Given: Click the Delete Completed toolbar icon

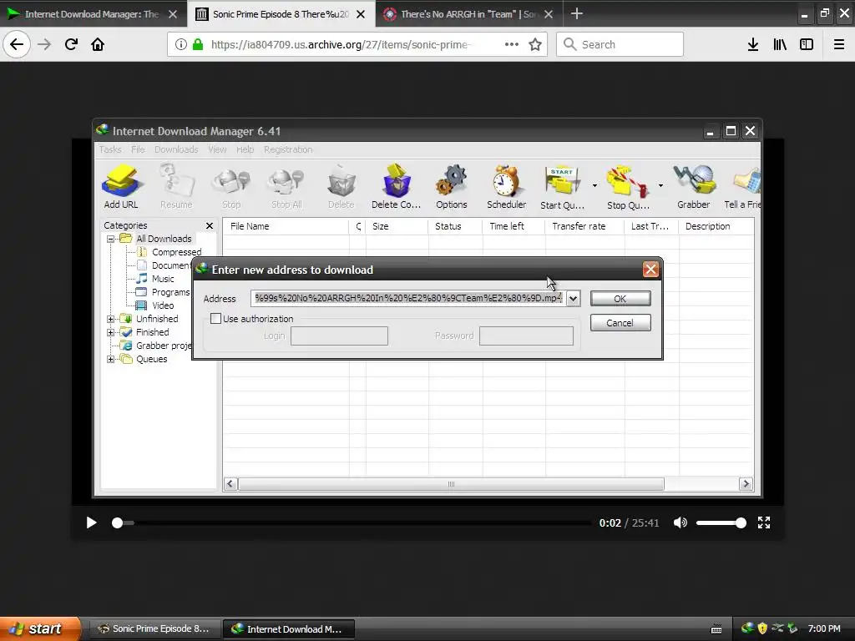Looking at the screenshot, I should [397, 187].
